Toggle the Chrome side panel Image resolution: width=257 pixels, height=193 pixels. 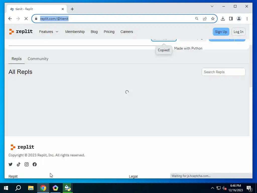click(231, 19)
